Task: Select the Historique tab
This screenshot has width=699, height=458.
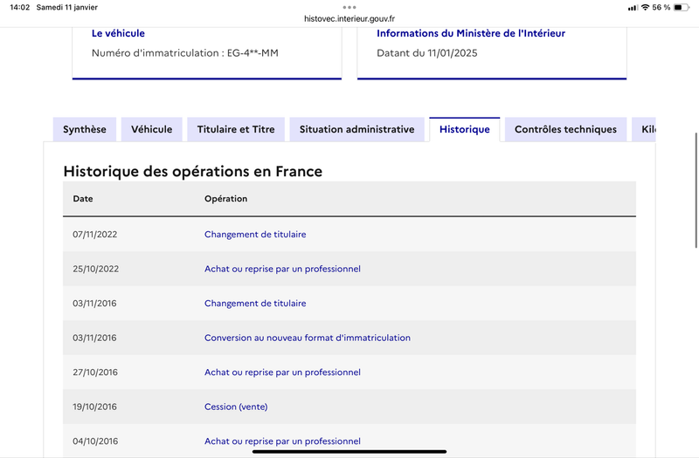Action: pyautogui.click(x=465, y=129)
